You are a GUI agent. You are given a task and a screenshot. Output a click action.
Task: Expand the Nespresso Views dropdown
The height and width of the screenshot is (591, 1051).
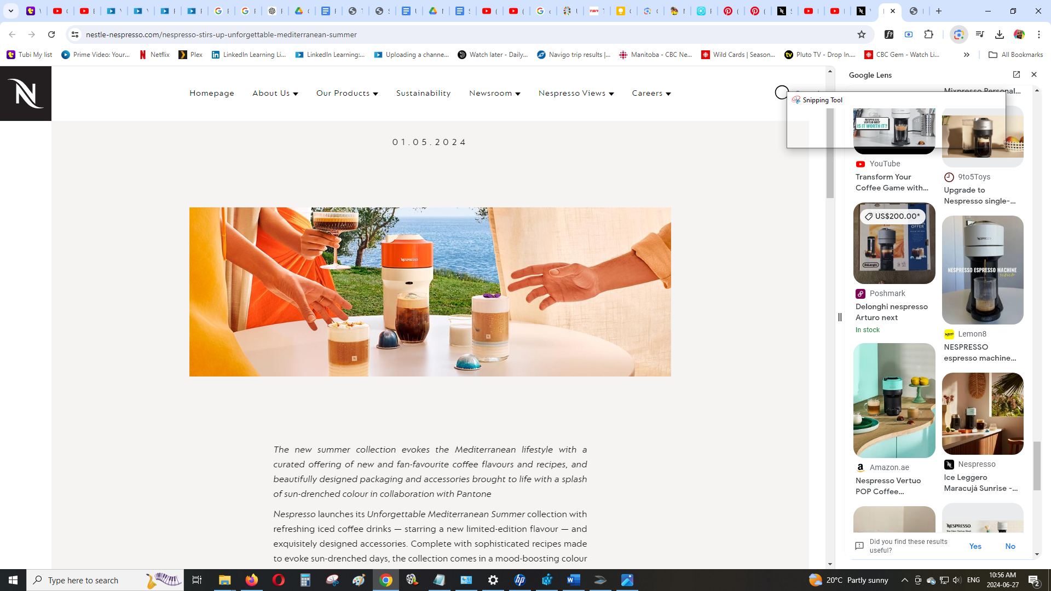(x=576, y=93)
